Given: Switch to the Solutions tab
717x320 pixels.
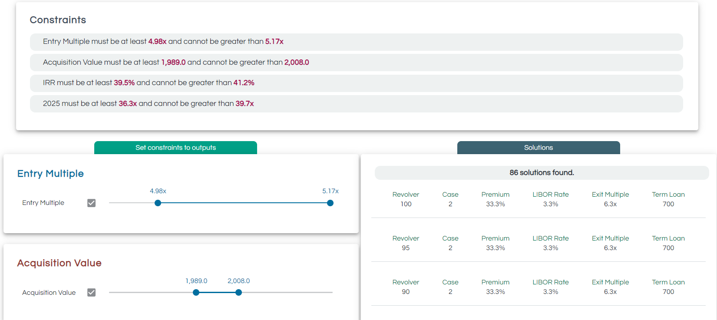Looking at the screenshot, I should [538, 148].
